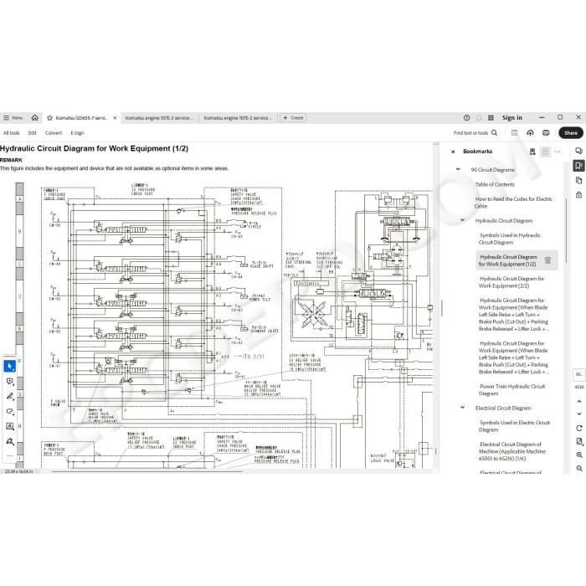Viewport: 586px width, 586px height.
Task: Choose the Select arrow tool
Action: [x=10, y=366]
